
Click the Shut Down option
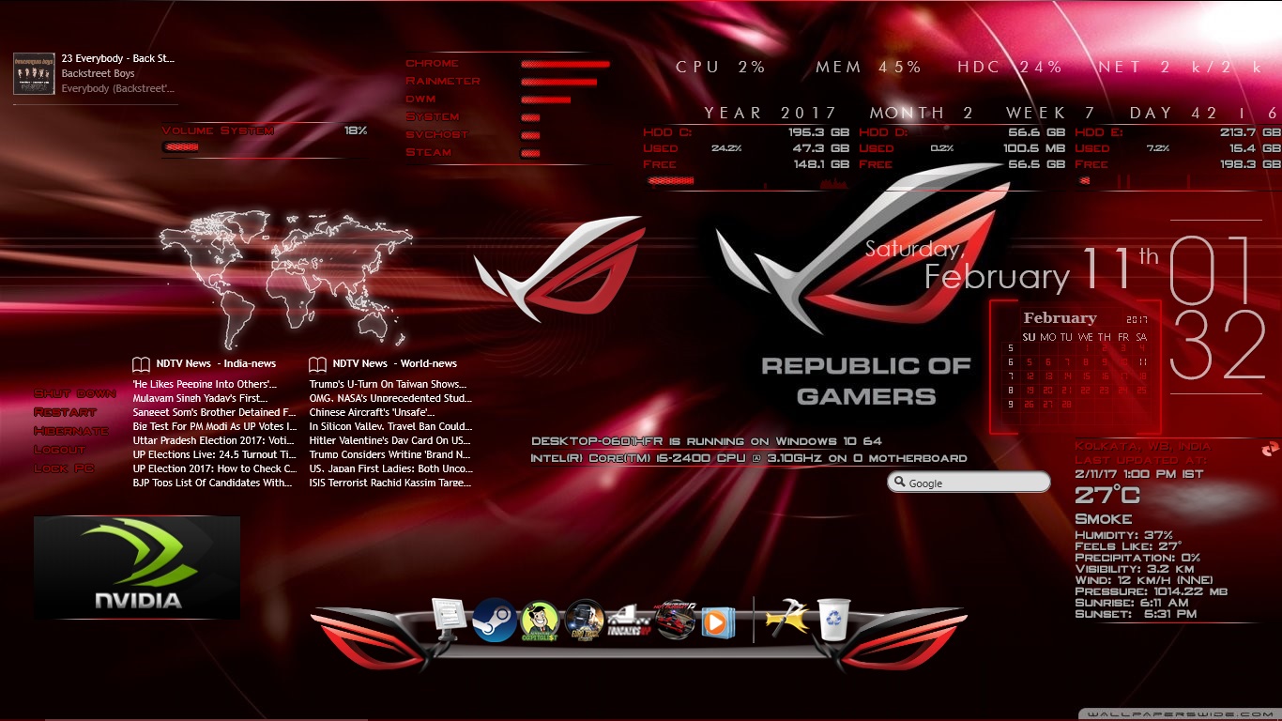[x=75, y=393]
